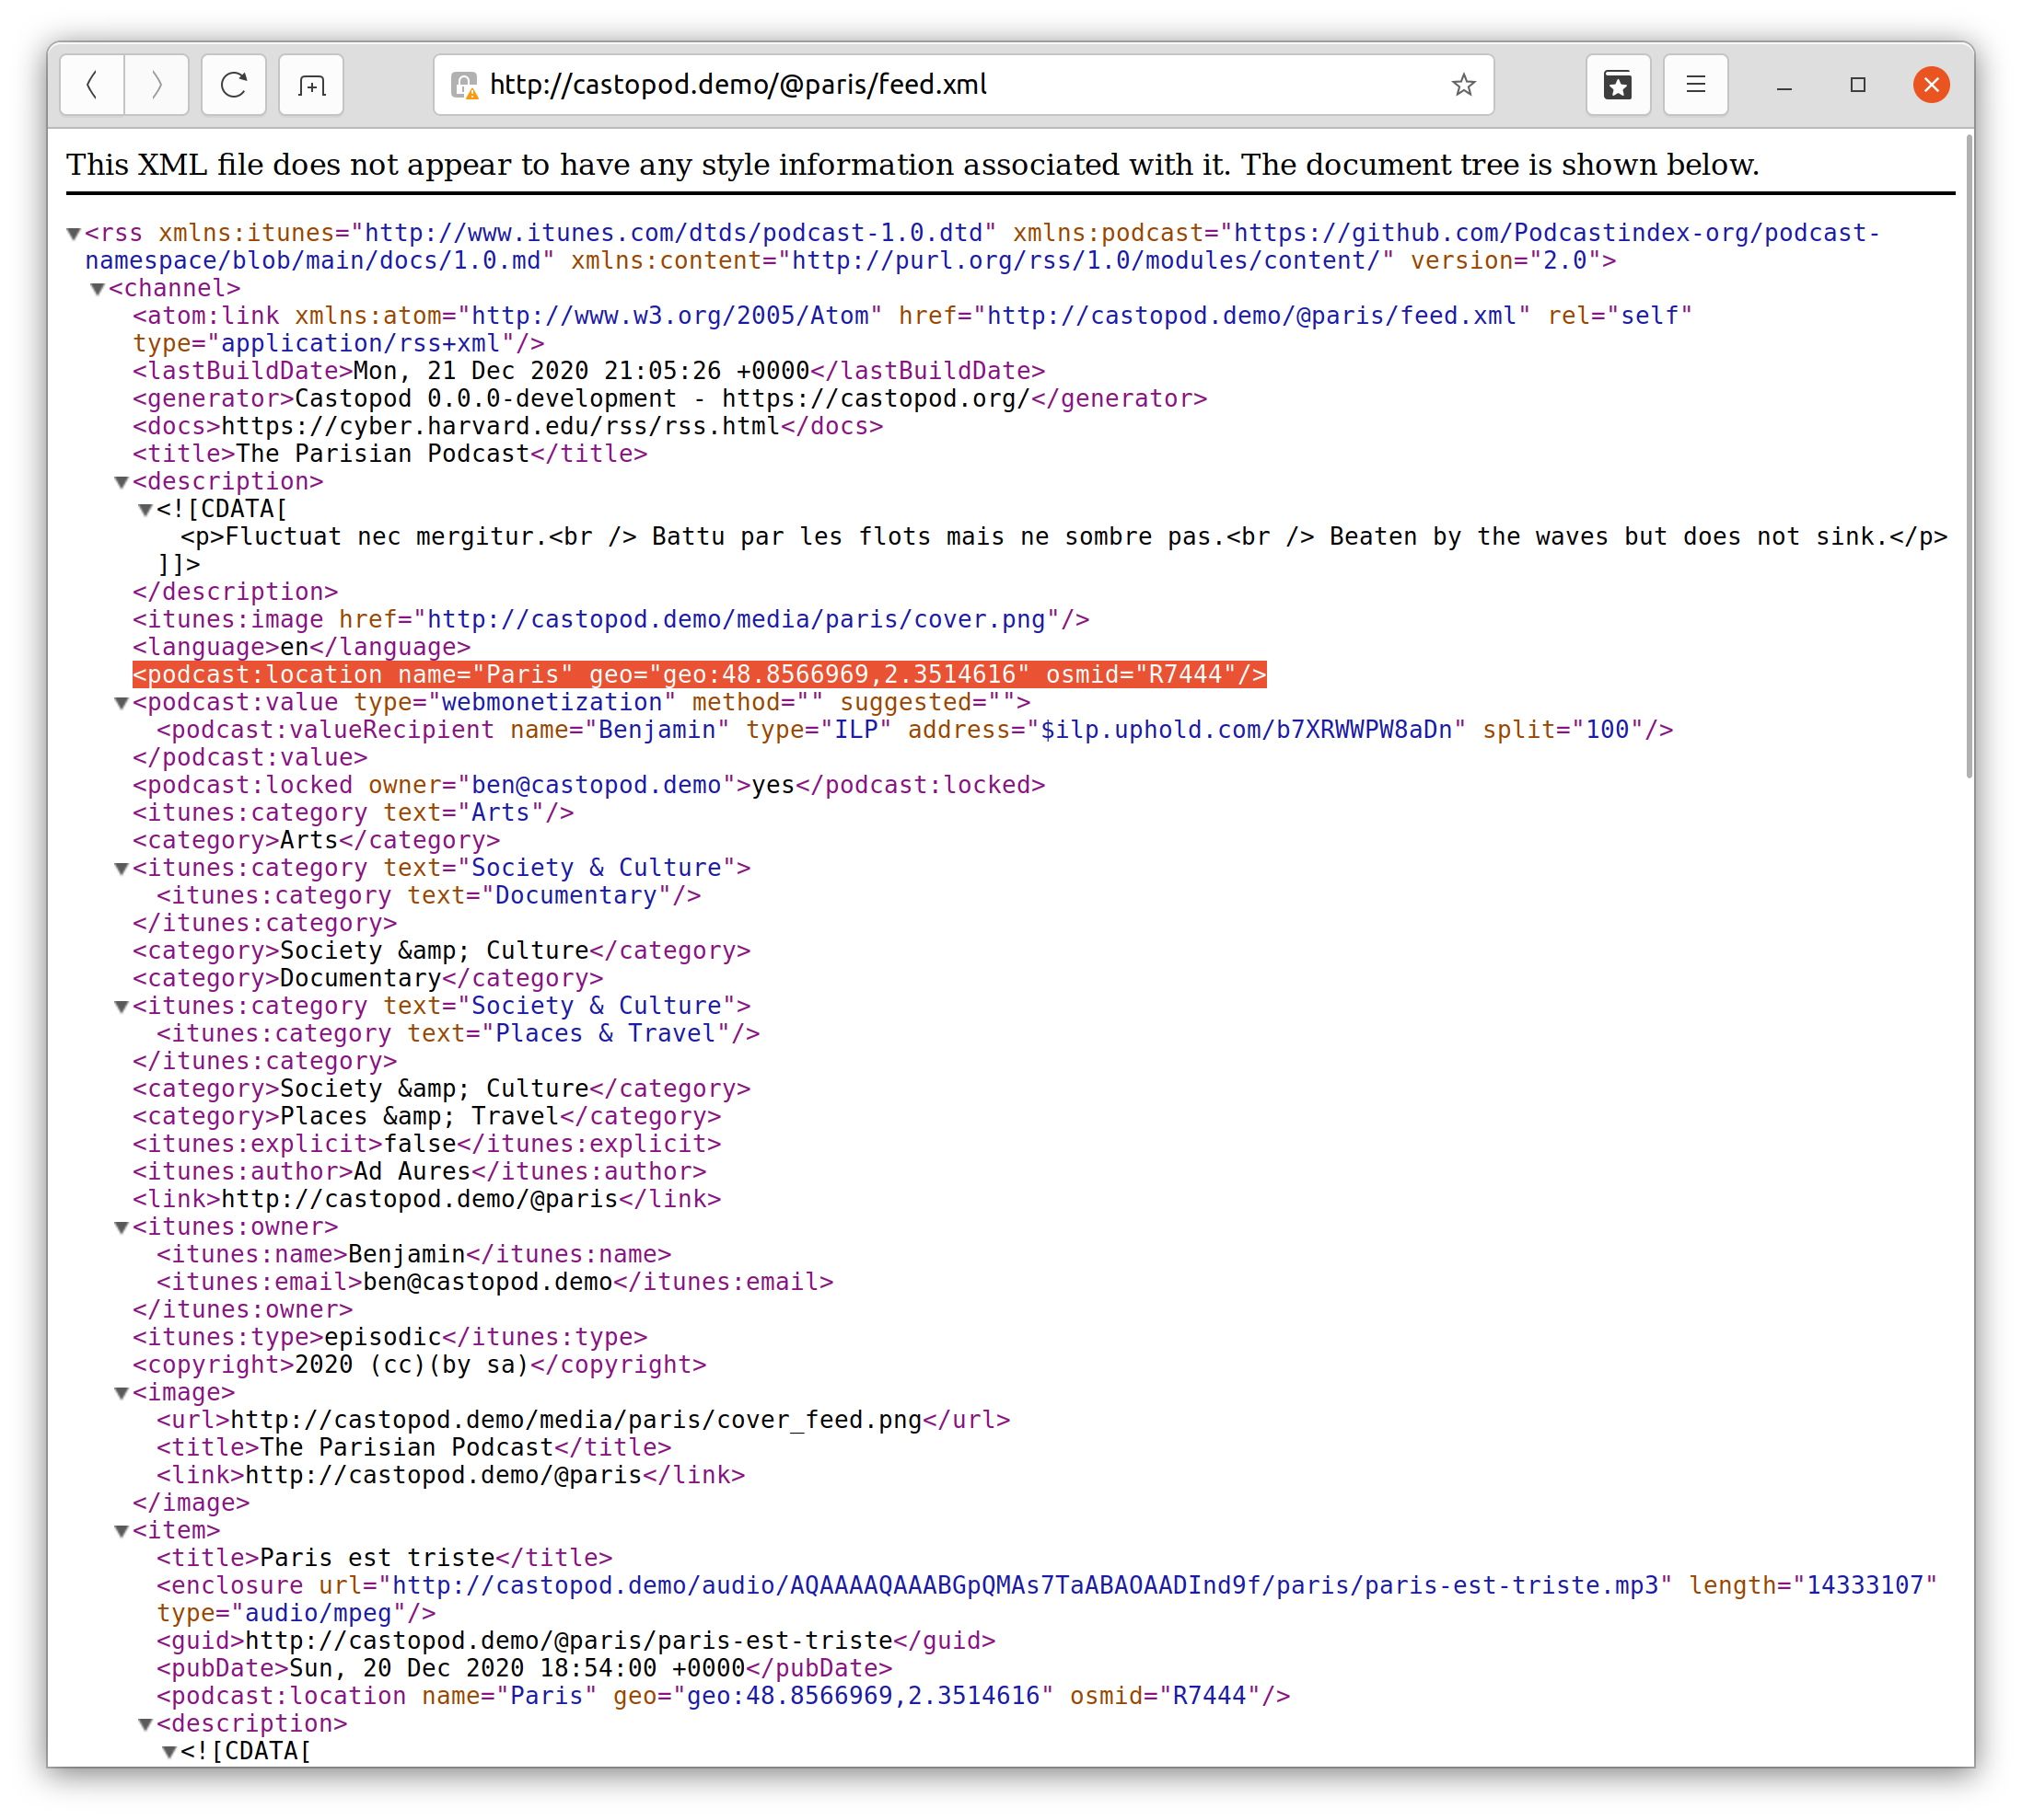
Task: Go forward to the next page
Action: tap(157, 85)
